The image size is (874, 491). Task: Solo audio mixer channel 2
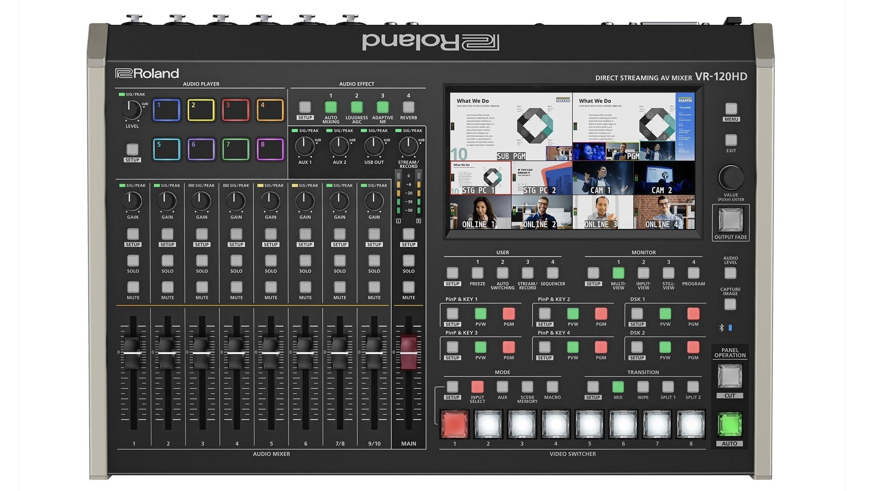click(167, 260)
